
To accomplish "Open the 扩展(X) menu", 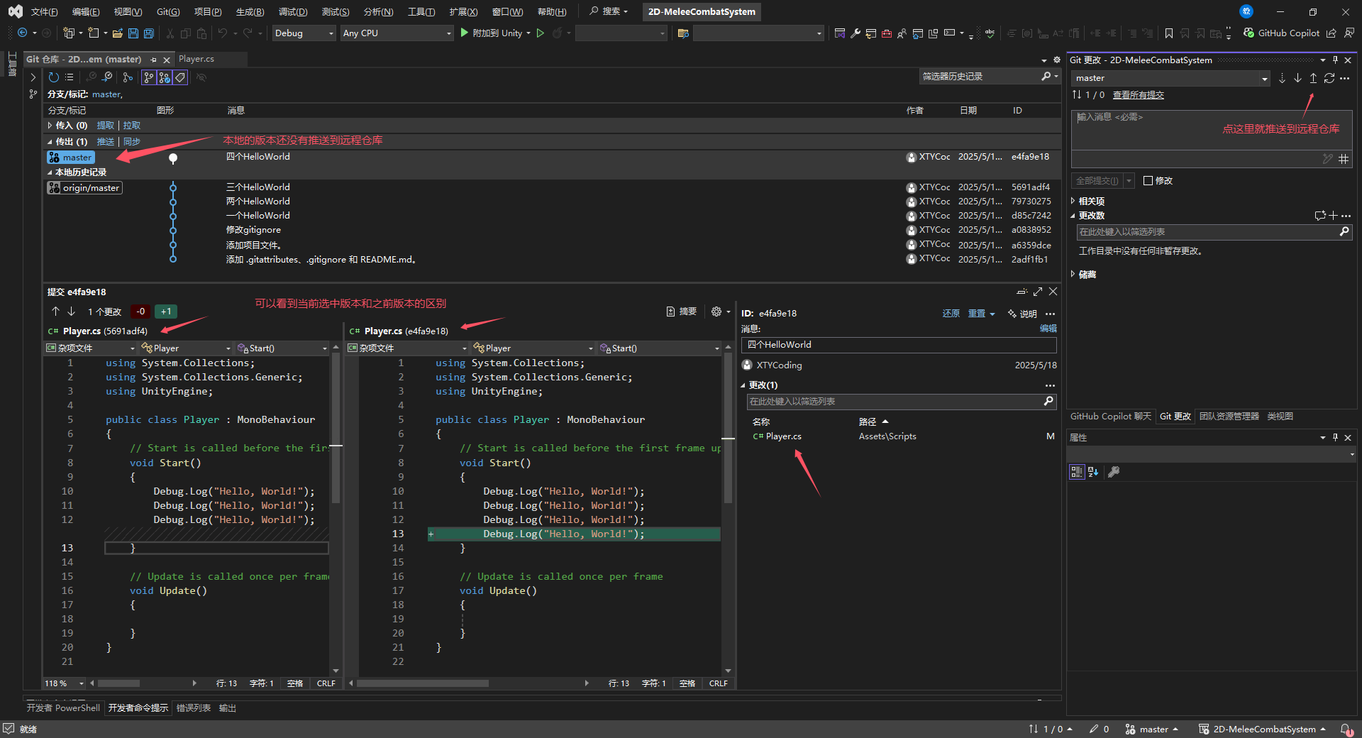I will (x=463, y=11).
